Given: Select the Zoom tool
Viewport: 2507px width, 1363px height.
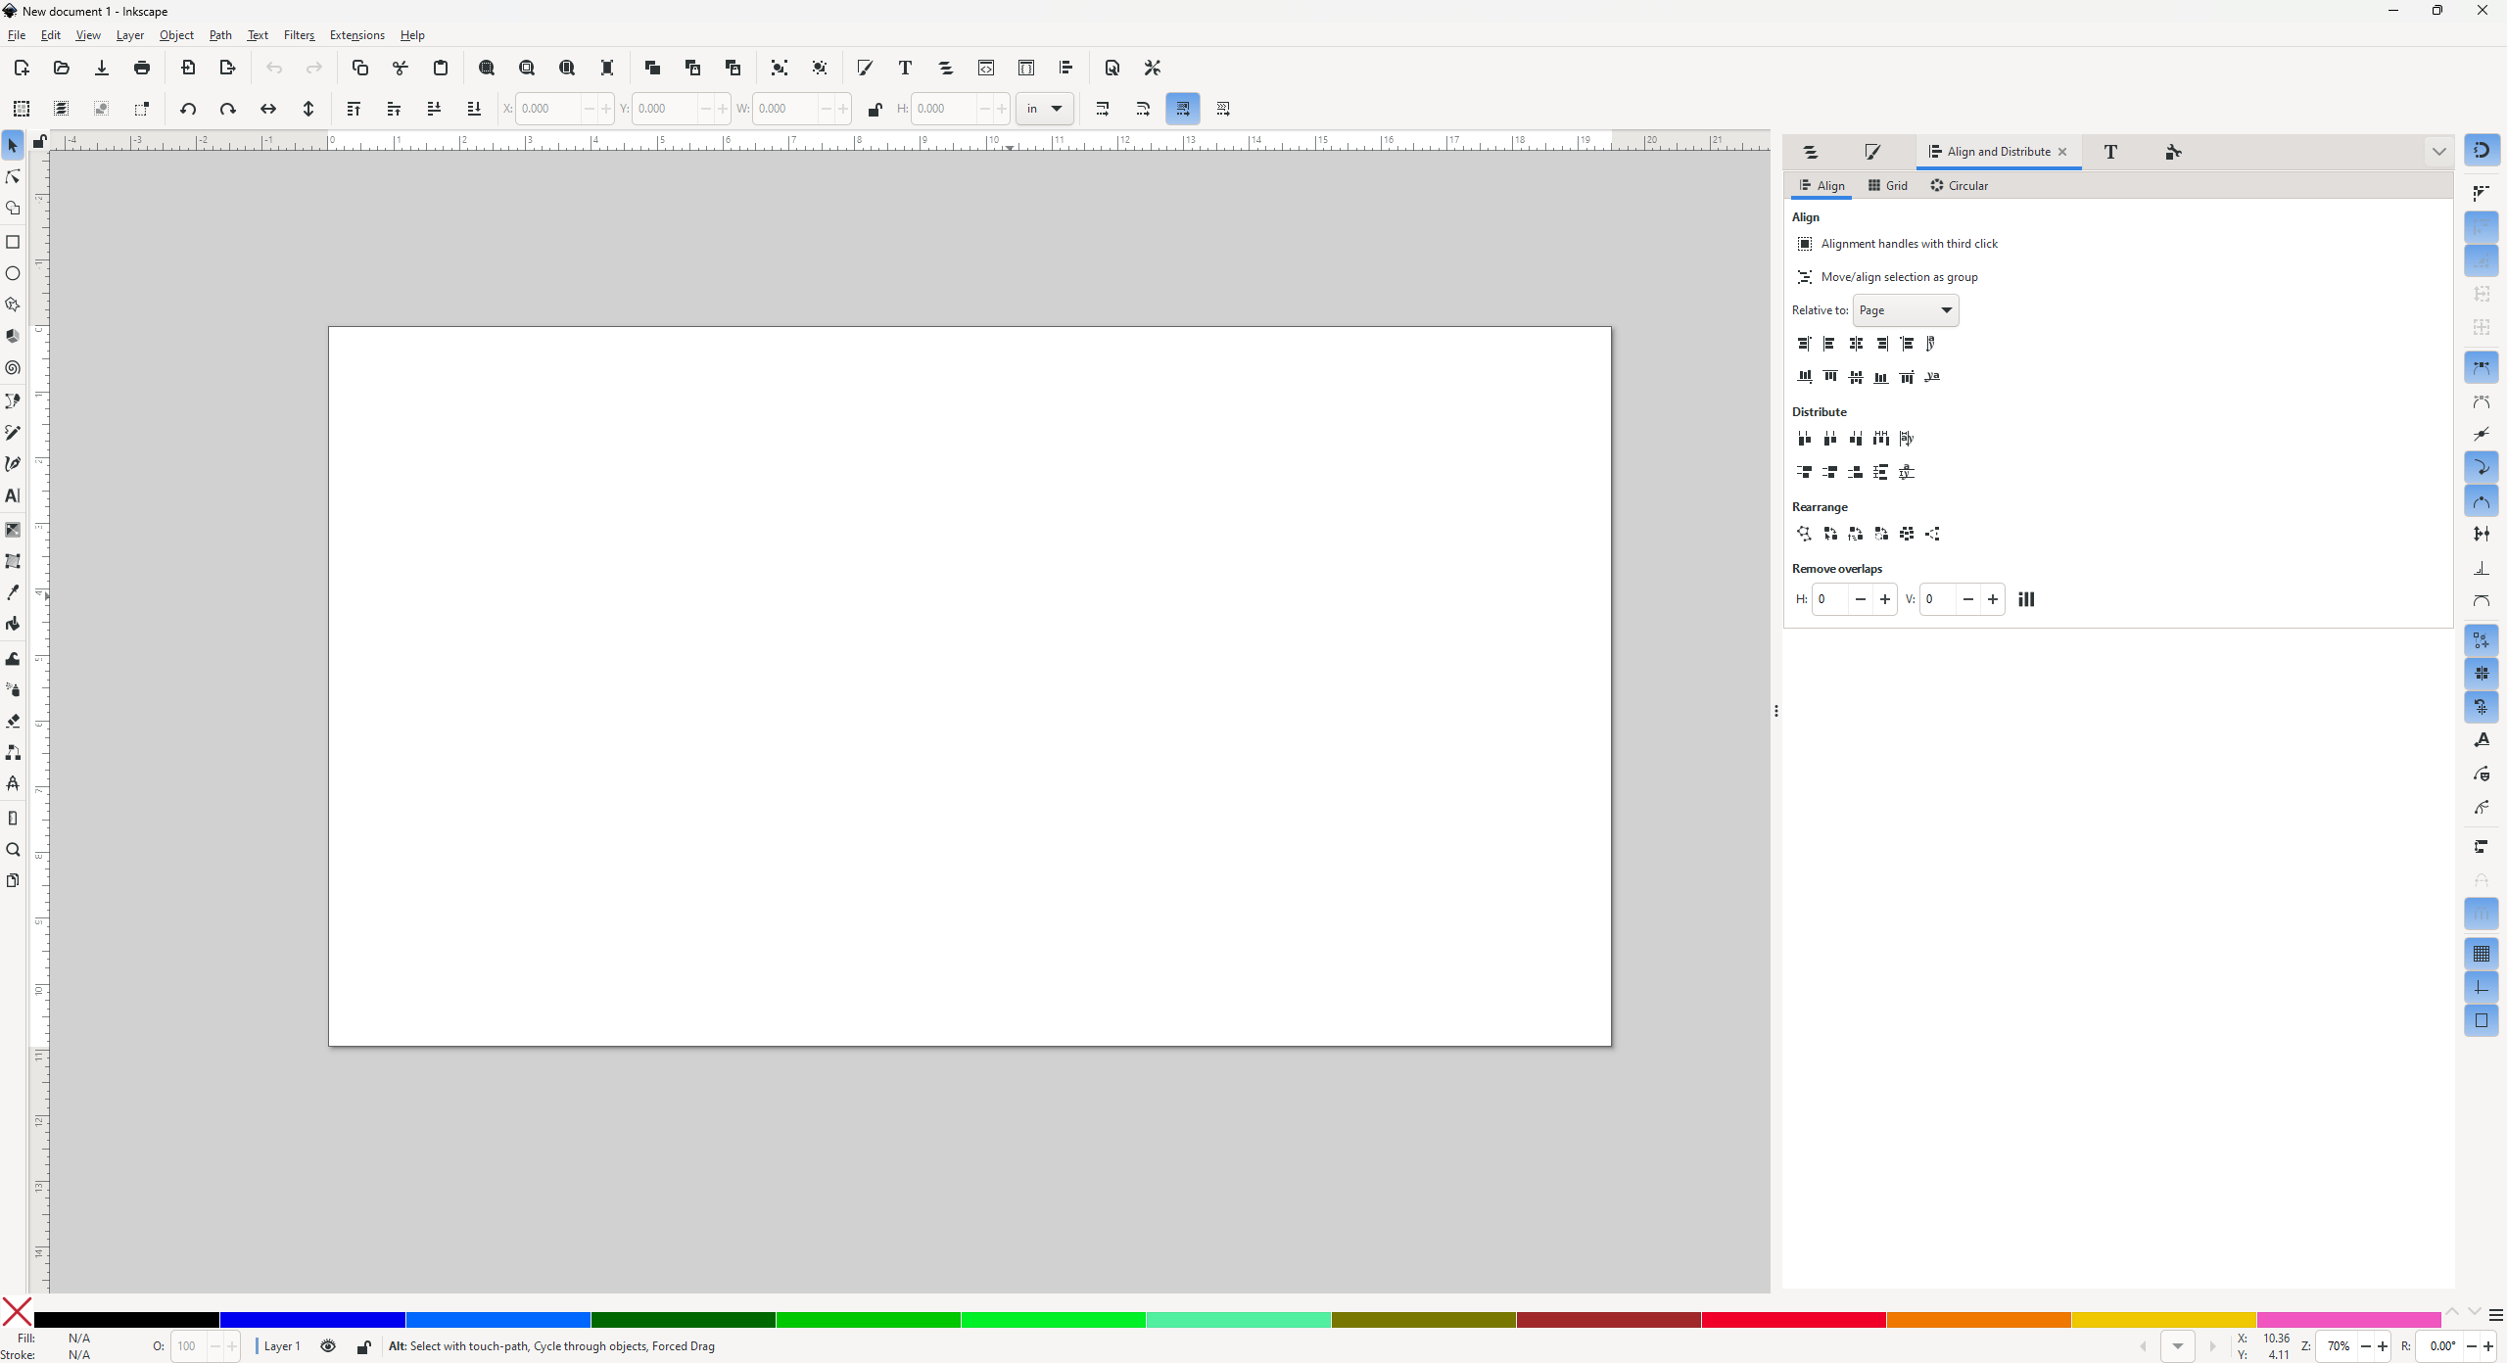Looking at the screenshot, I should (x=13, y=850).
